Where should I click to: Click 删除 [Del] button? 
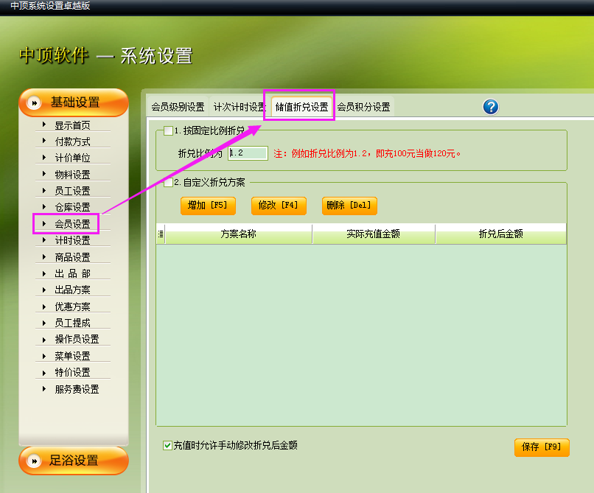(349, 206)
